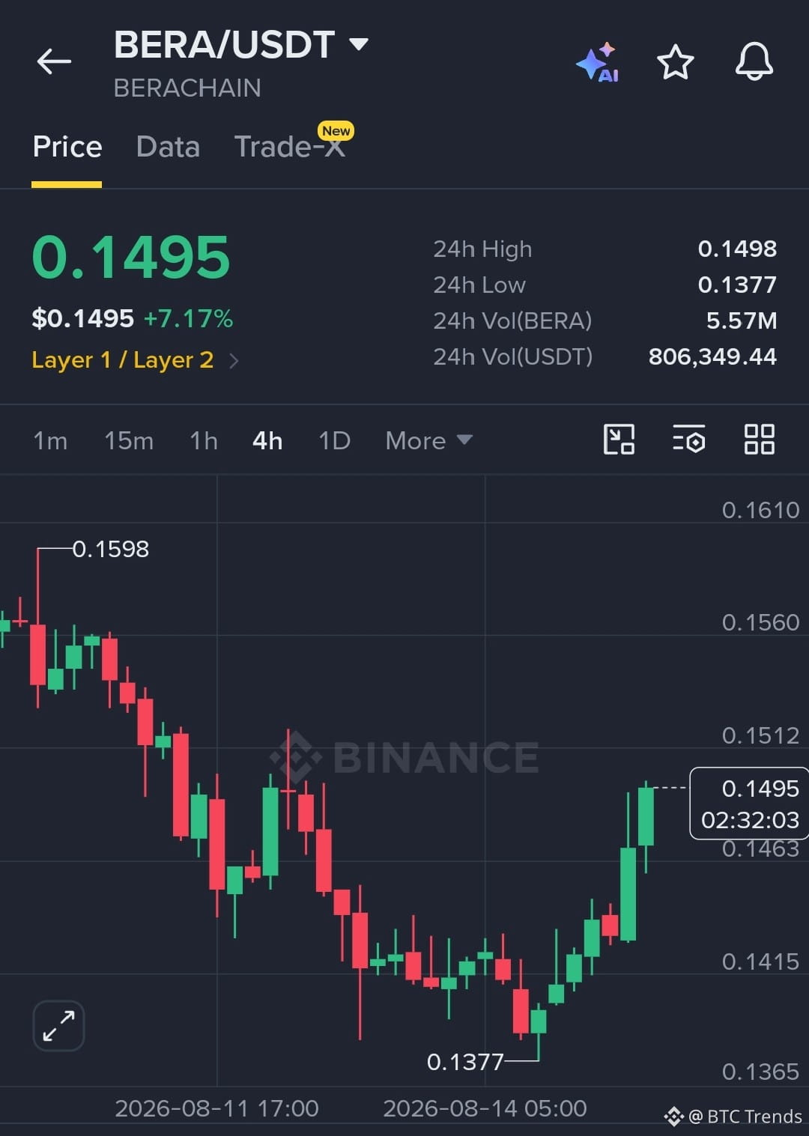Select the 1m timeframe
The image size is (809, 1136).
coord(50,440)
